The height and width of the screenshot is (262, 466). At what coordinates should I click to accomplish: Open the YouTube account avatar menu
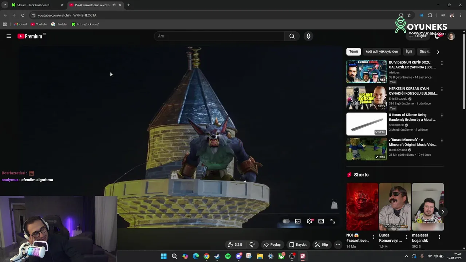451,36
